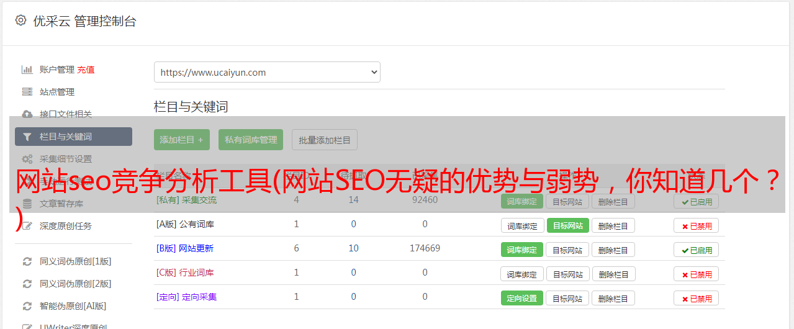Click 删除栏目 in the 采集交流 row
This screenshot has height=329, width=794.
[x=613, y=201]
